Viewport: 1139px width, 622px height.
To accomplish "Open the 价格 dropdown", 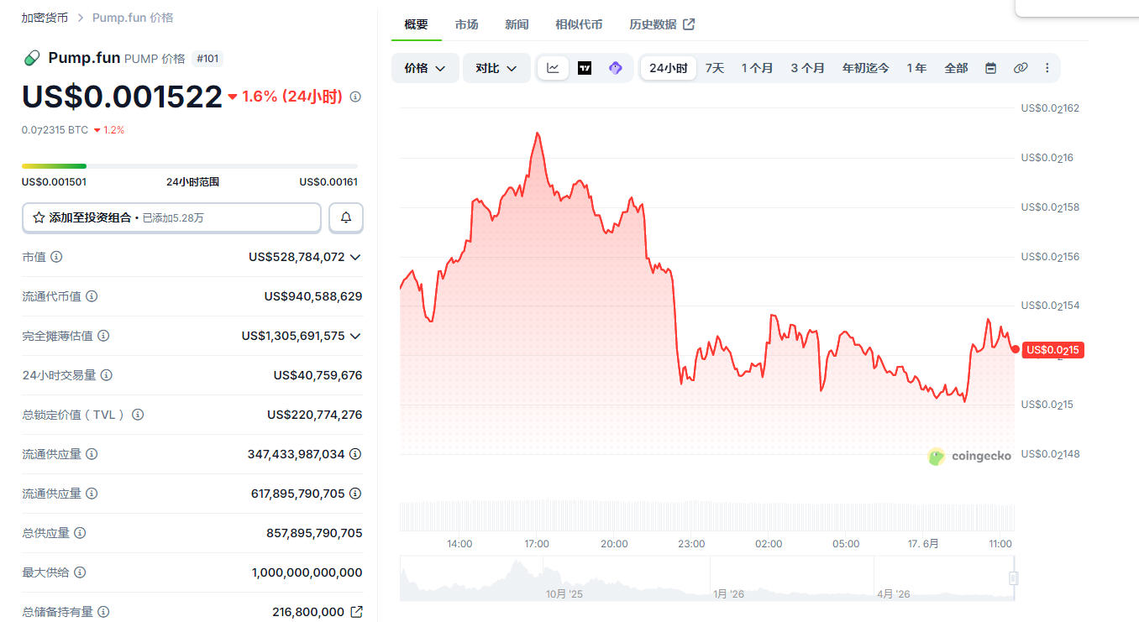I will (425, 68).
